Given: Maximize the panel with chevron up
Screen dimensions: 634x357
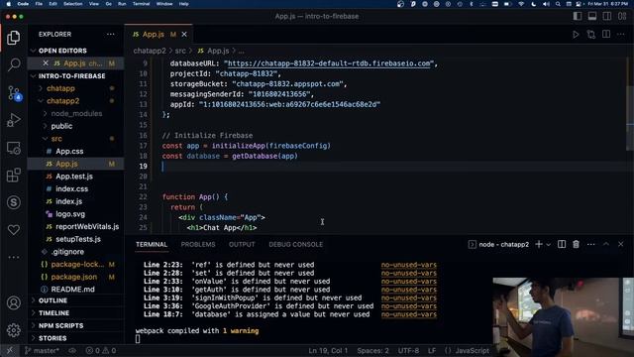Looking at the screenshot, I should pyautogui.click(x=606, y=244).
